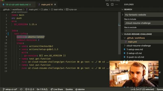Click main.yml breadcrumb segment

33,10
